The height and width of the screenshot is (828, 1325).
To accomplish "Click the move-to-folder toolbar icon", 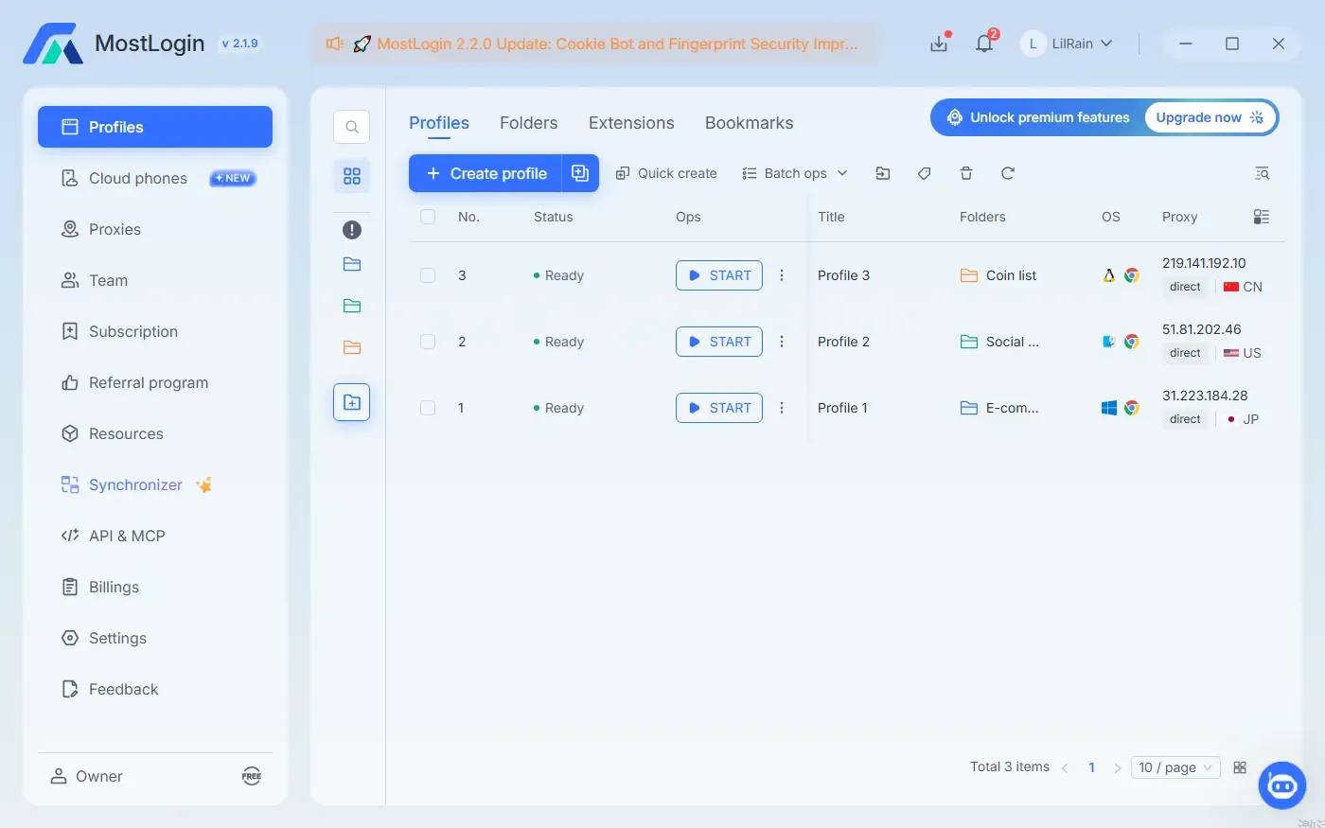I will (x=883, y=173).
